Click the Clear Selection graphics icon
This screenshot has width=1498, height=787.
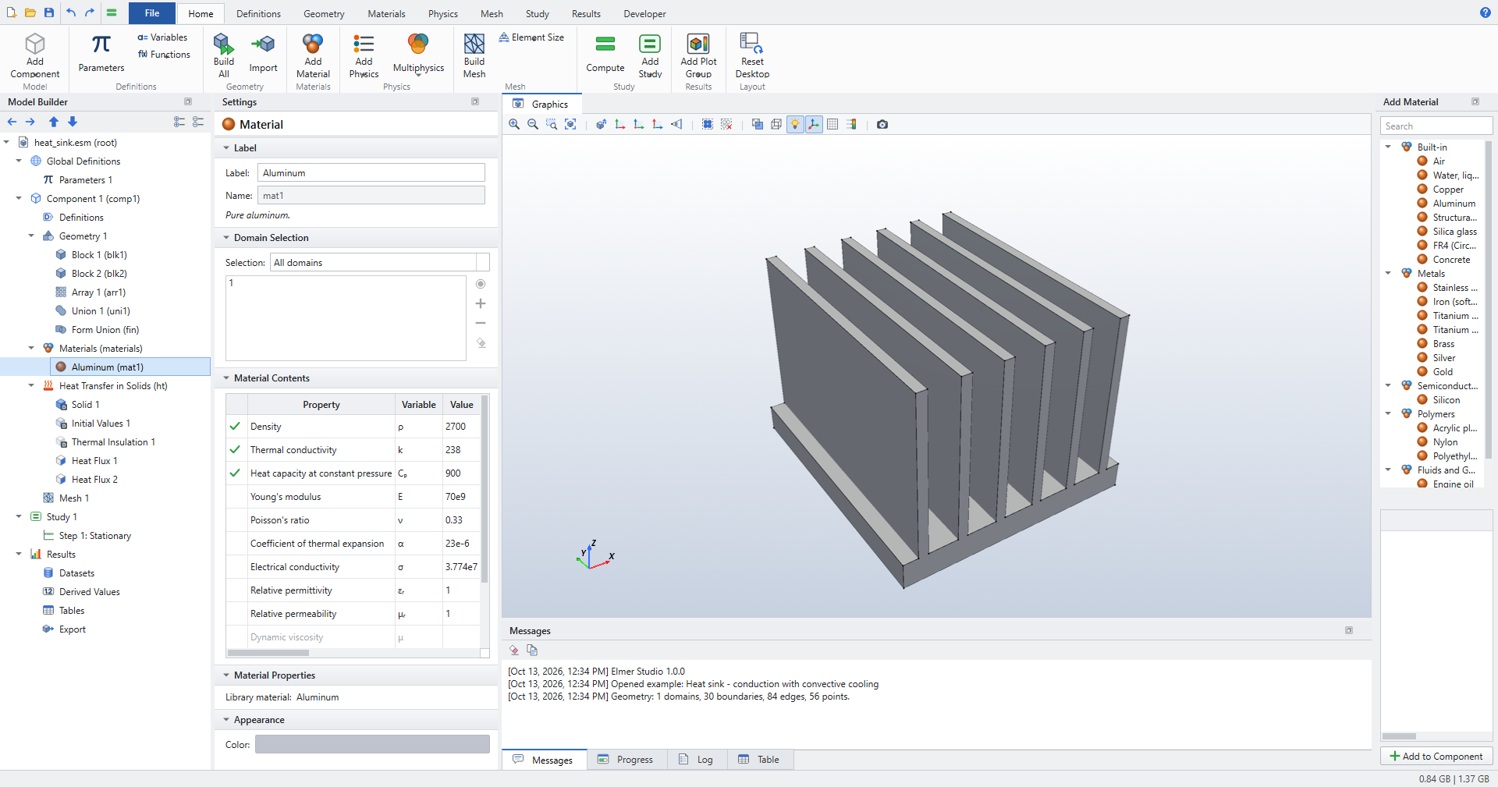pos(726,124)
